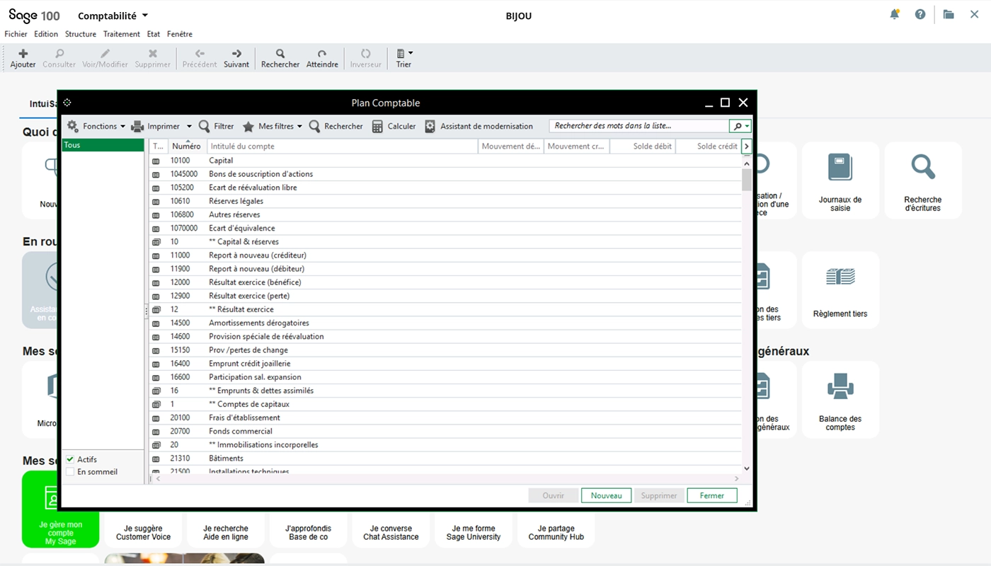This screenshot has height=566, width=991.
Task: Click the folder icon in top bar
Action: [949, 14]
